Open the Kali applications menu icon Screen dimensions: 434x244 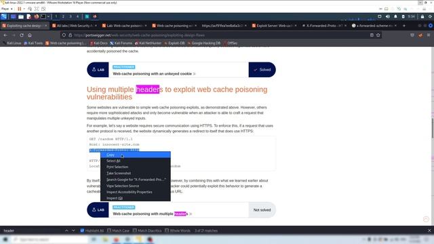4,16
